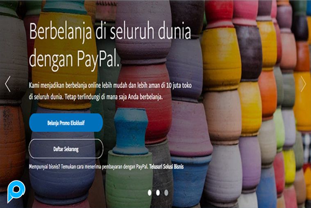311x208 pixels.
Task: Click Daftar Sekarang to sign up
Action: coord(66,149)
